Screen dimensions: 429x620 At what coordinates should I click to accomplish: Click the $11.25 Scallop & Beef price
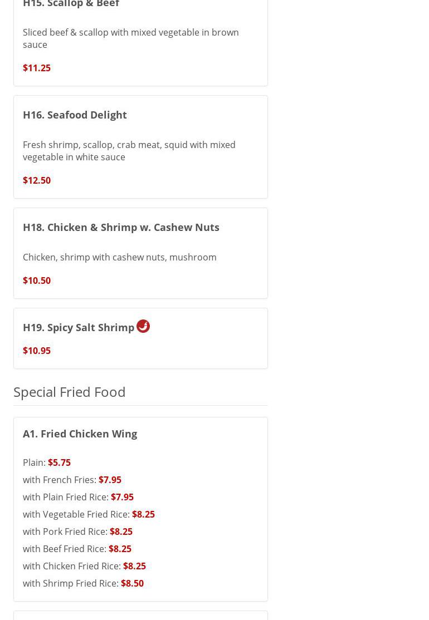(x=37, y=68)
